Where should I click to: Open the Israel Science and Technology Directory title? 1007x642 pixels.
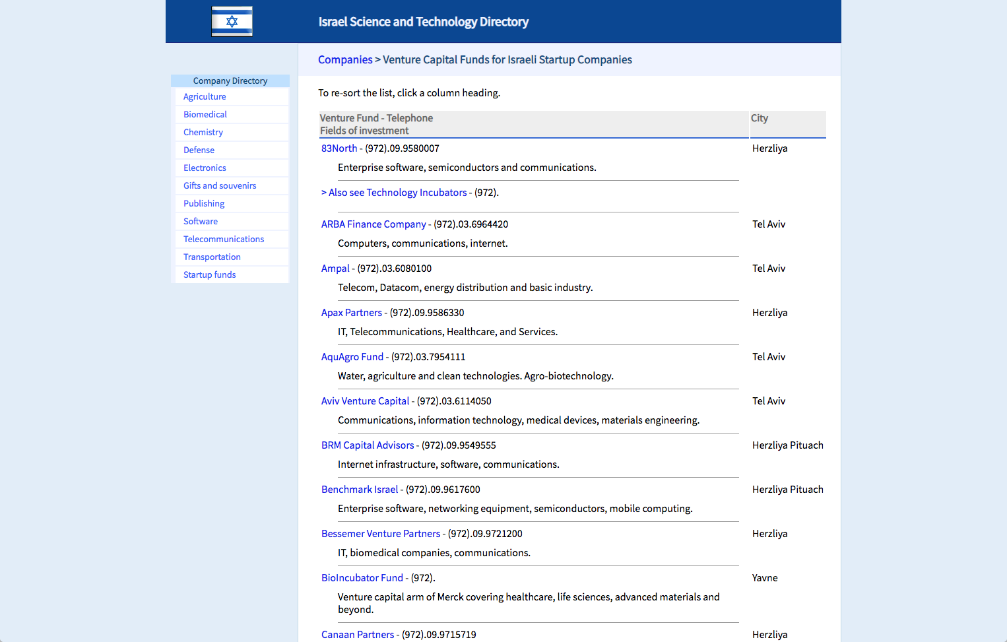pos(423,22)
